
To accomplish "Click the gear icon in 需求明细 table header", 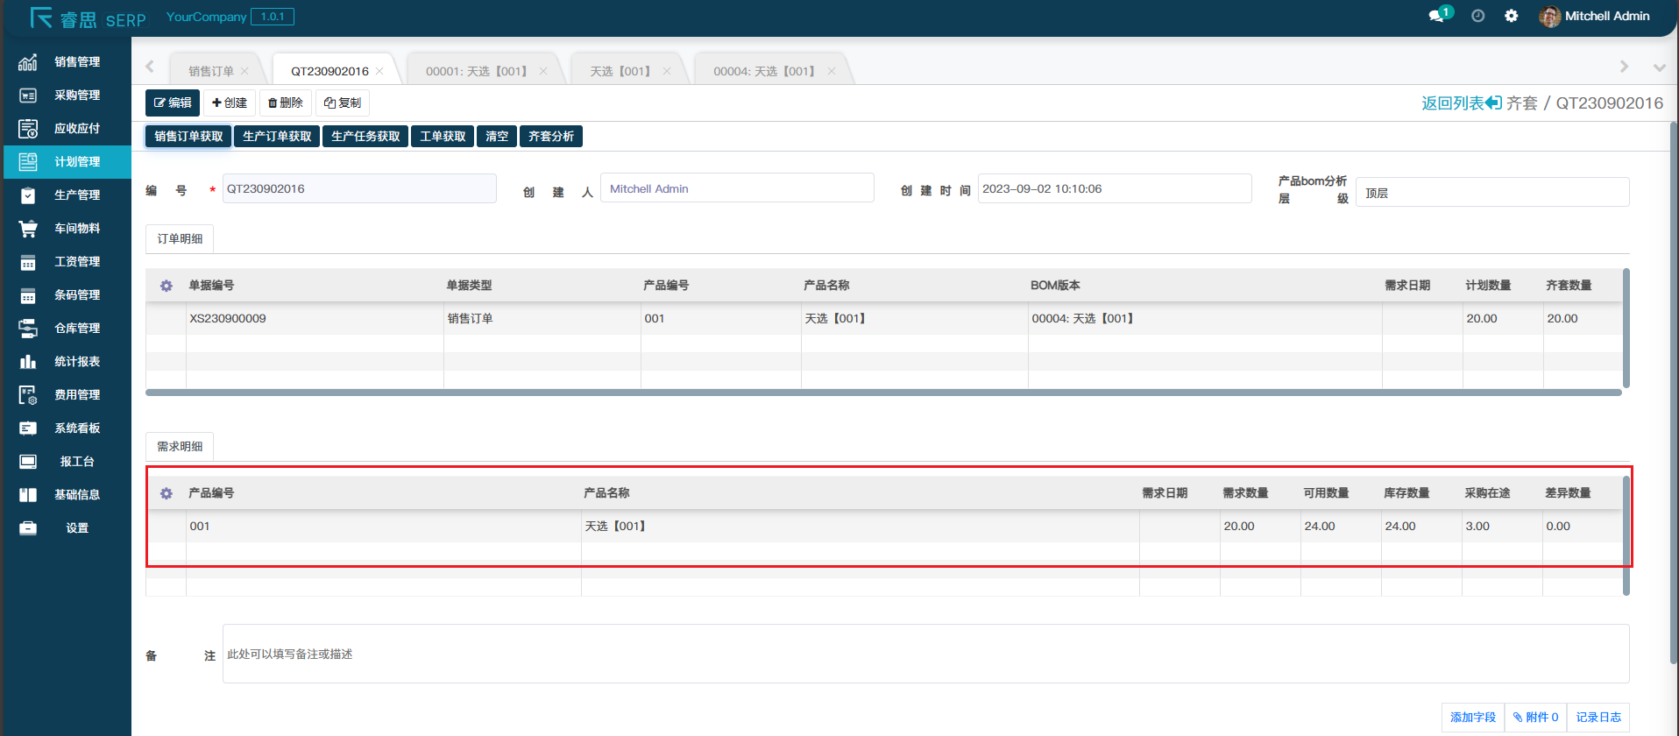I will coord(166,493).
